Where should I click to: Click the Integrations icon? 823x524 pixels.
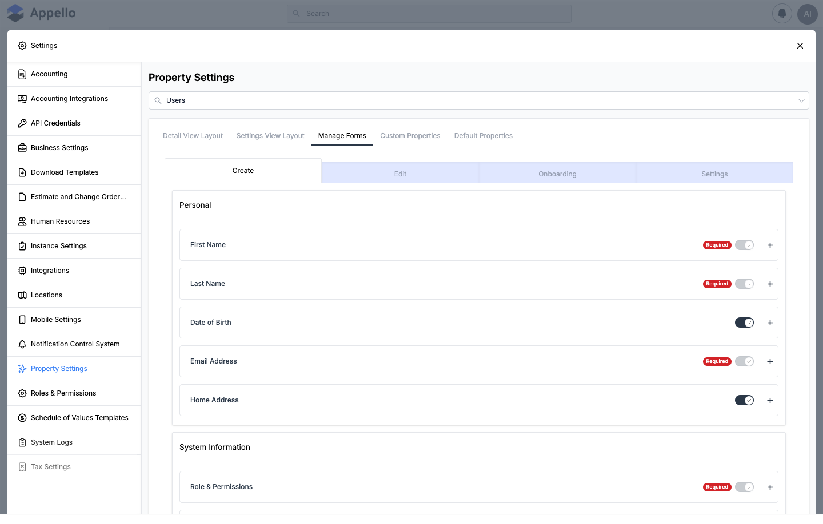click(22, 271)
